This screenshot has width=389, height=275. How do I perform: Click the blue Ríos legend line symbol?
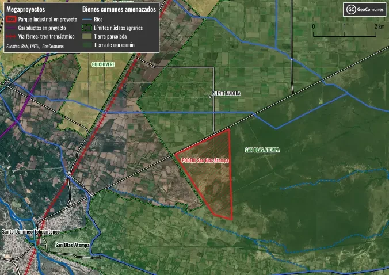87,19
